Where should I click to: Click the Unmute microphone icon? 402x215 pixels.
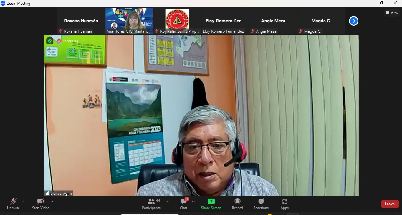click(x=13, y=202)
